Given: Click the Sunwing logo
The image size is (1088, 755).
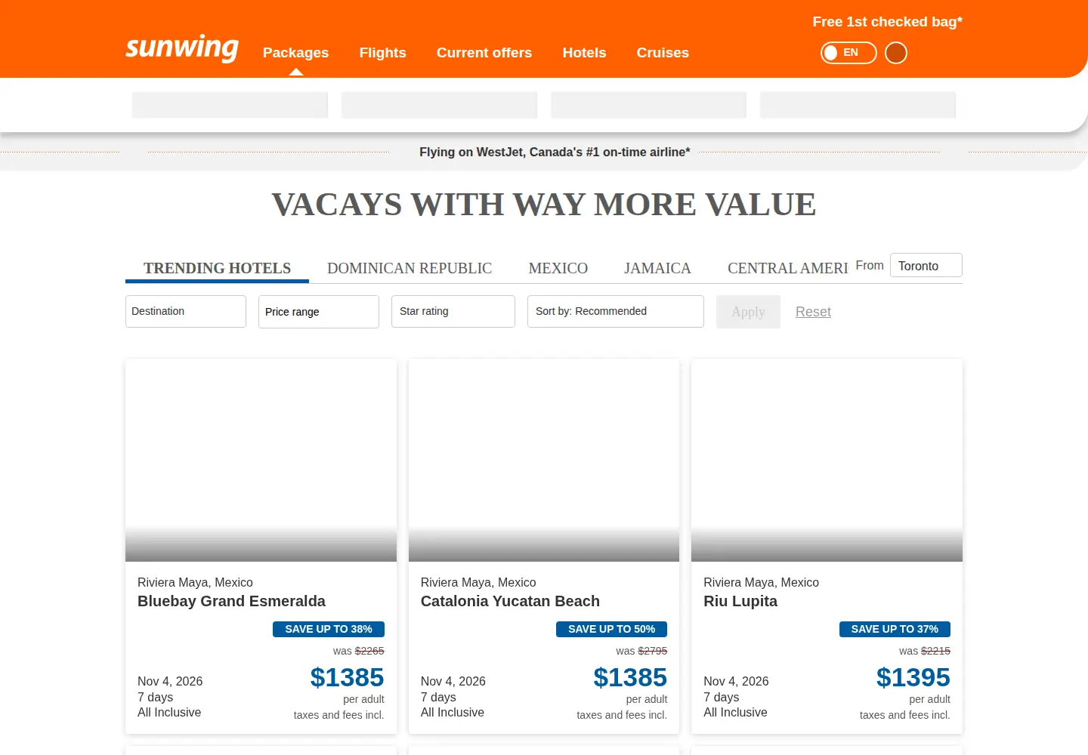Looking at the screenshot, I should [182, 48].
